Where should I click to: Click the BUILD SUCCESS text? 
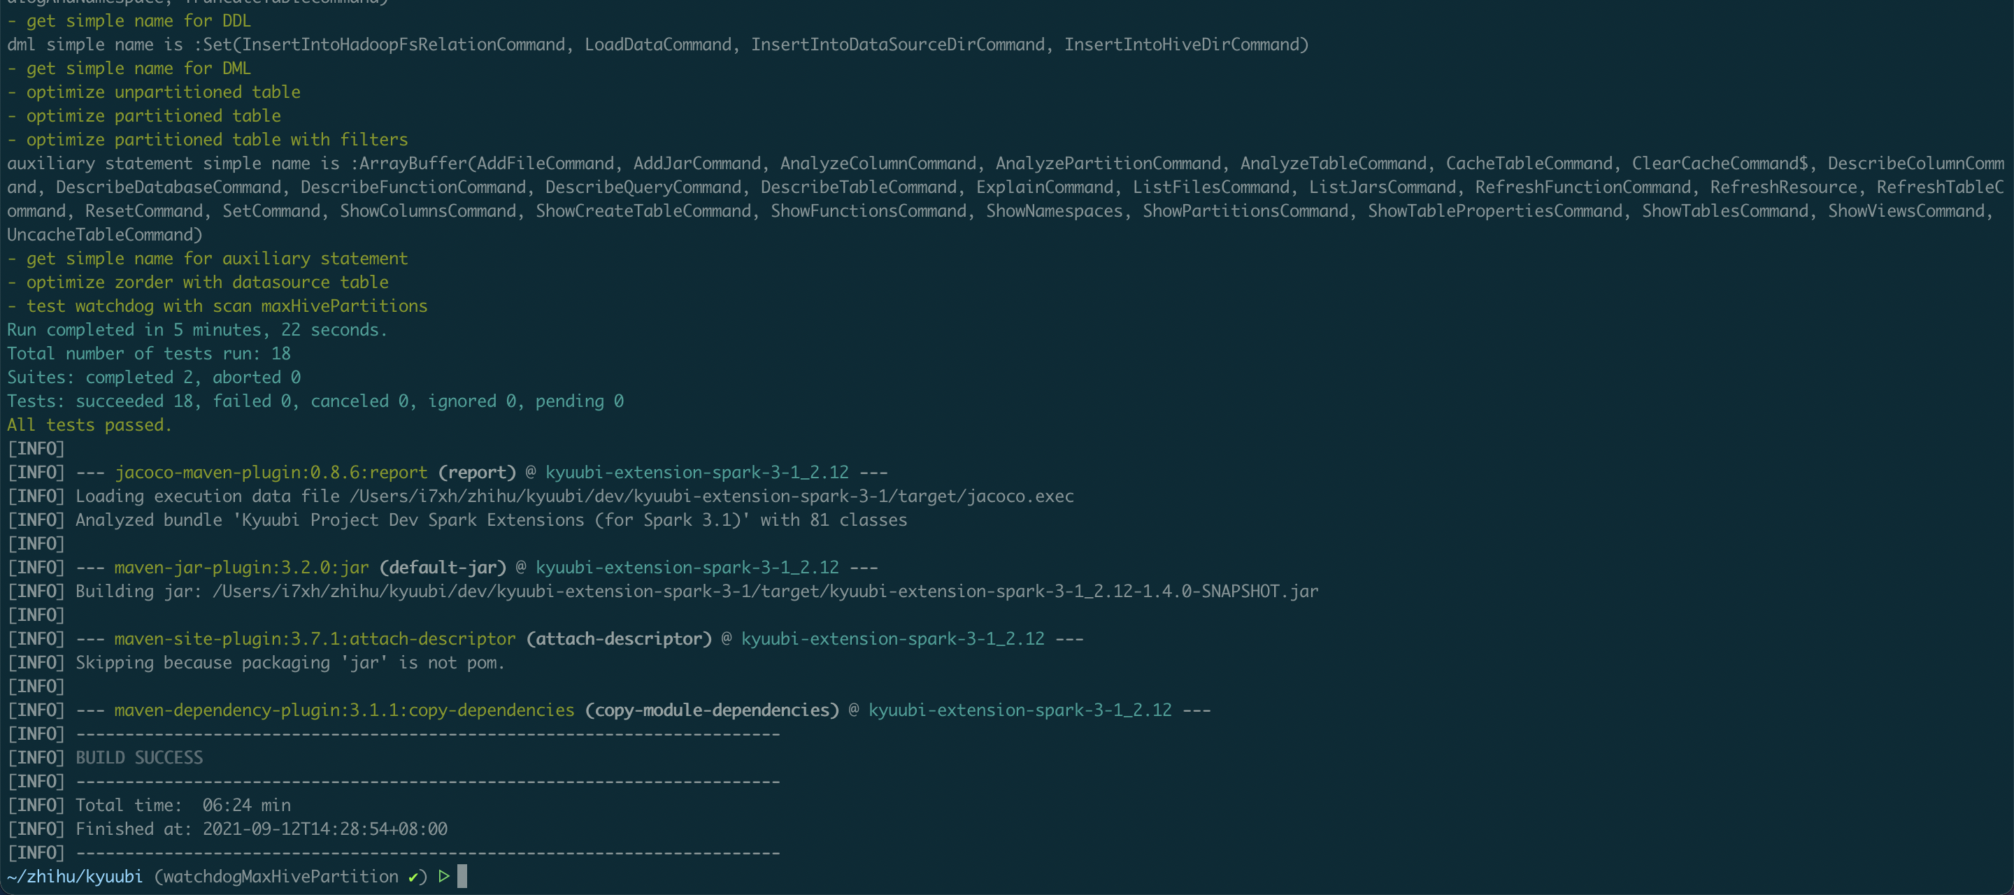[139, 757]
